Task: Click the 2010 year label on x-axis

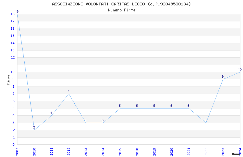Action: pos(34,152)
